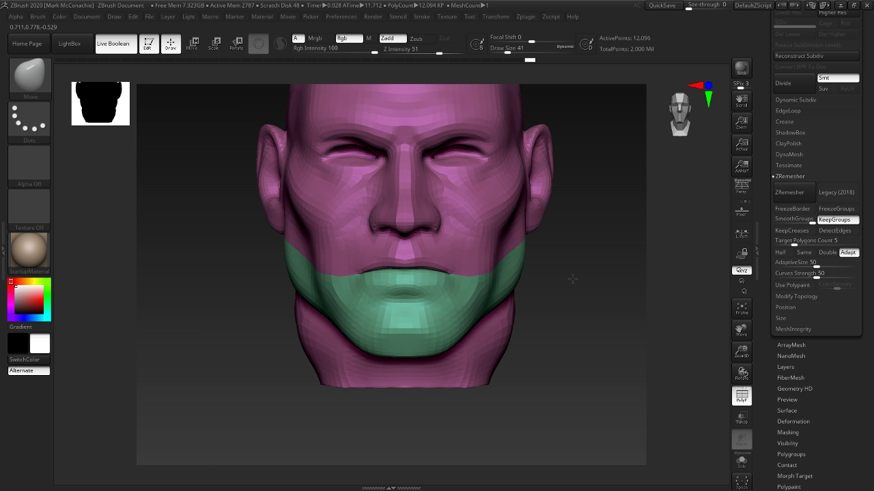Activate Edit mode button
The height and width of the screenshot is (491, 874).
pos(148,44)
